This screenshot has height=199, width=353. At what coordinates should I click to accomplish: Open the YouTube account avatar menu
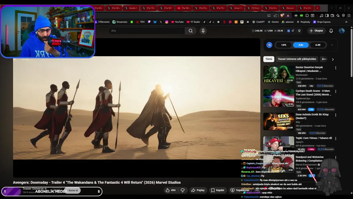pos(342,31)
